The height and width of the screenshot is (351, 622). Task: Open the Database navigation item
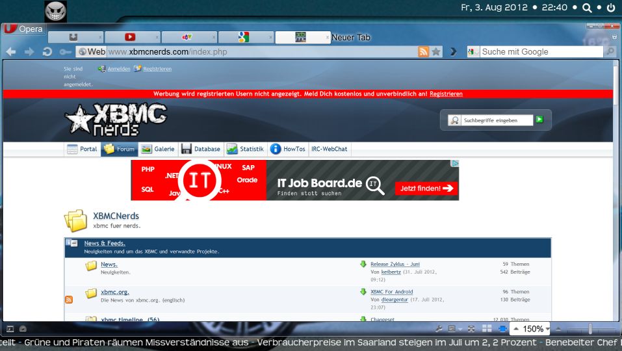tap(201, 149)
